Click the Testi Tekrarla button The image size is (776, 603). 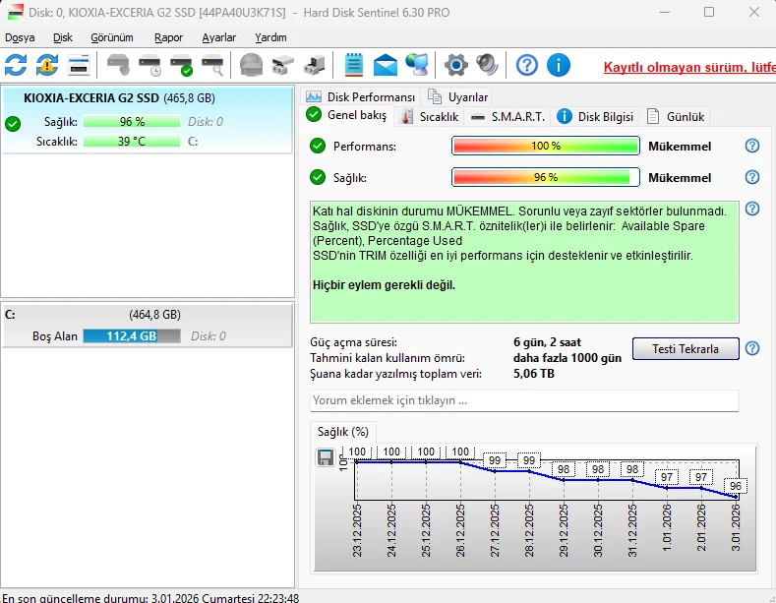coord(686,349)
